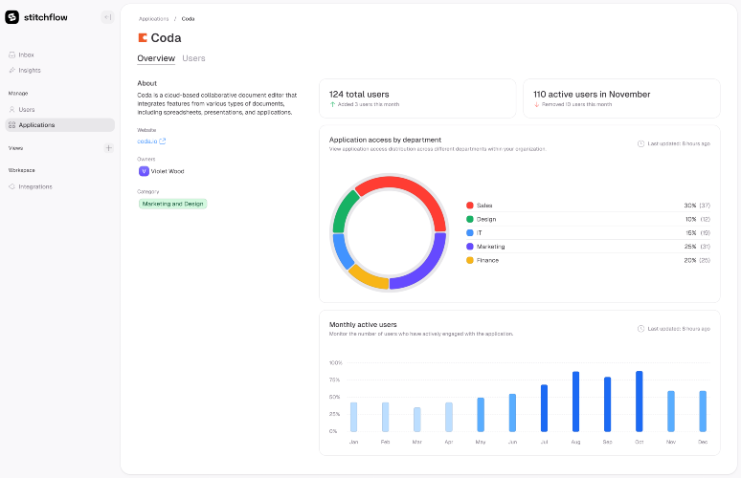Image resolution: width=741 pixels, height=478 pixels.
Task: Click the Finance legend label
Action: [487, 260]
